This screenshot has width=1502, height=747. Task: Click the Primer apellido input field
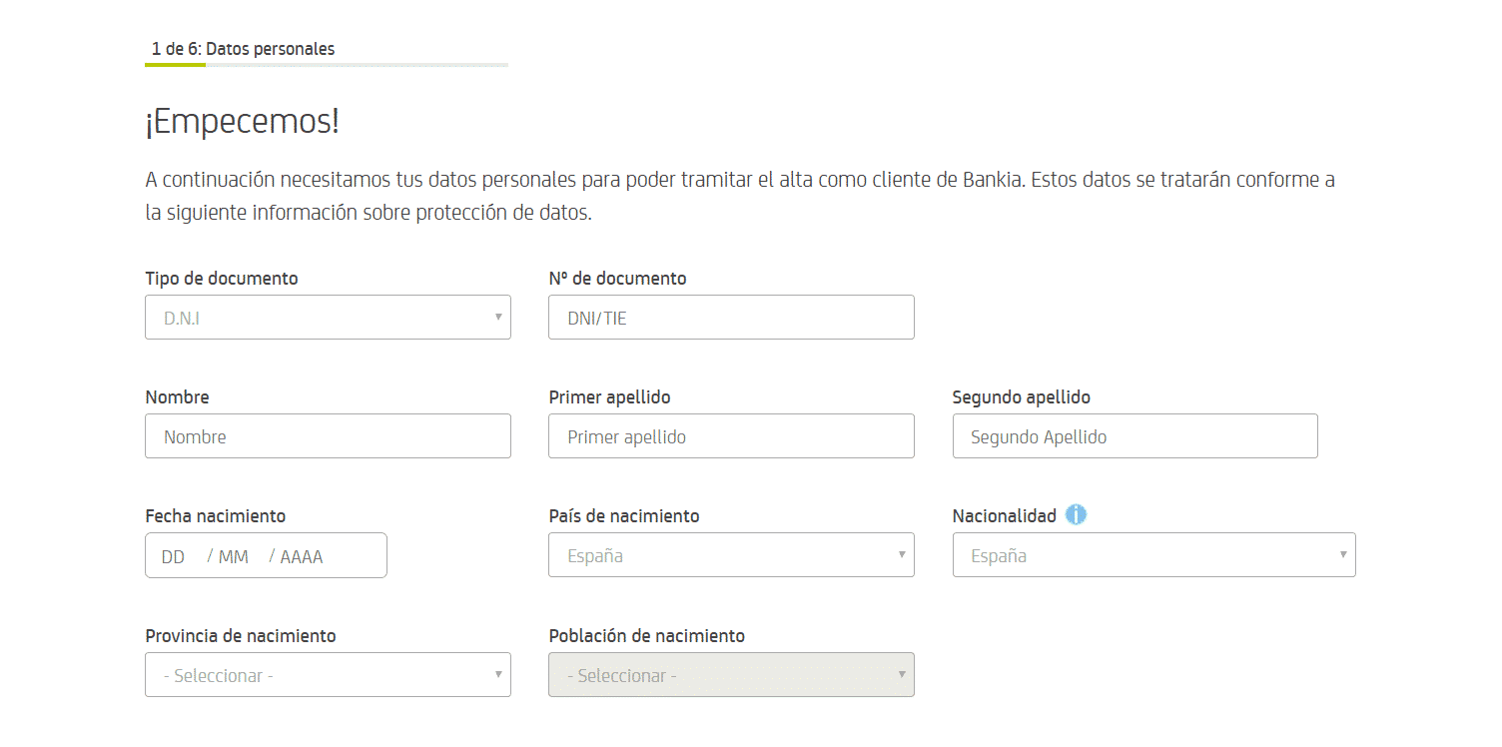click(731, 436)
